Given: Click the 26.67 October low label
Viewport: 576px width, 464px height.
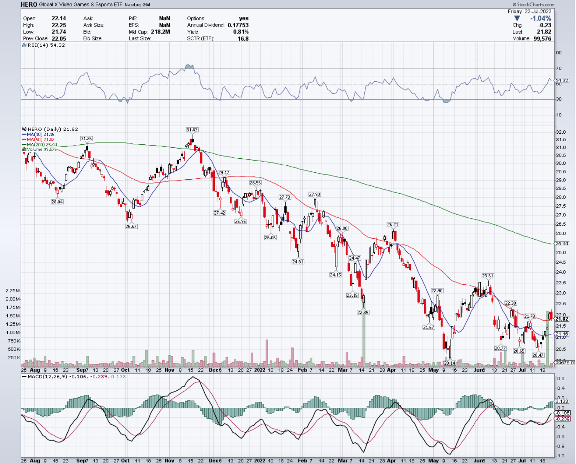Looking at the screenshot, I should [x=131, y=226].
